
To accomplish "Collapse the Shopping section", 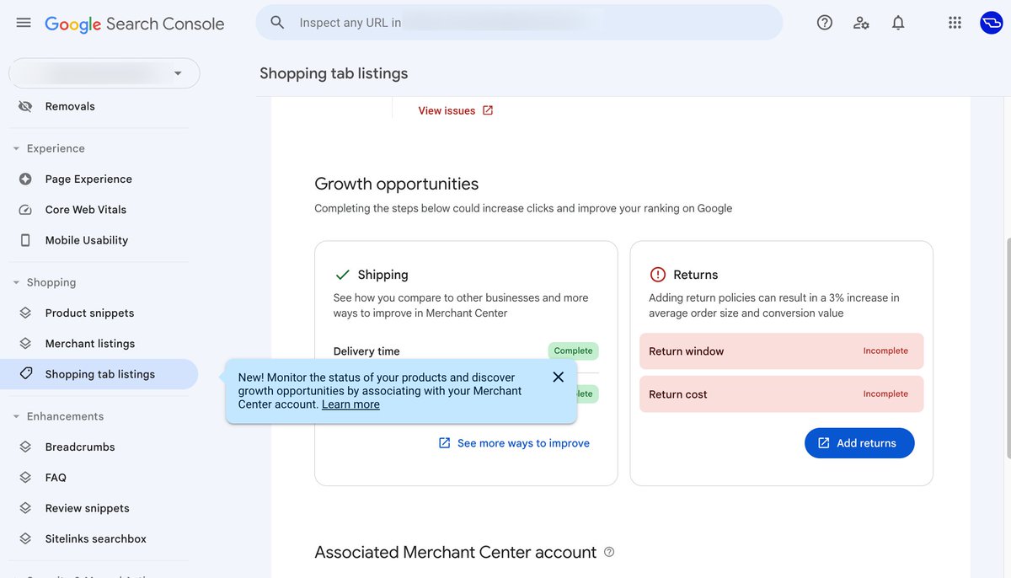I will (x=16, y=282).
